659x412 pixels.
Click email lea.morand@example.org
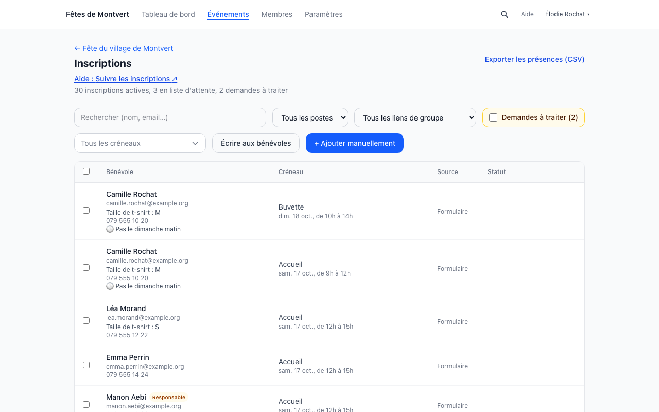pos(143,318)
